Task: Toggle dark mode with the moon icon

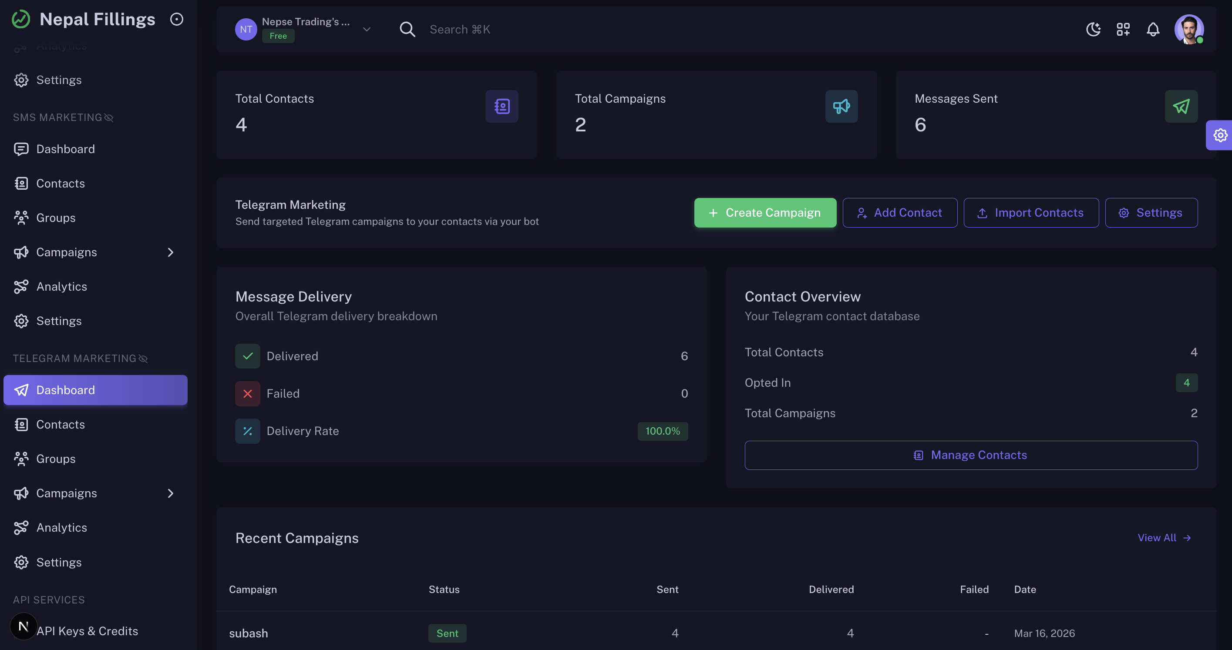Action: 1093,29
